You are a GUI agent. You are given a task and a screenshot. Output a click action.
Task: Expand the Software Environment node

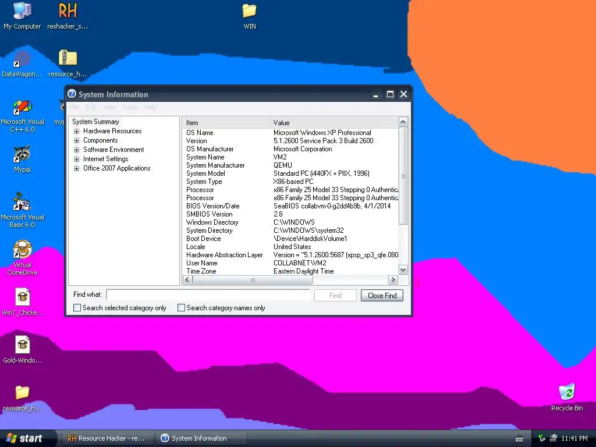76,150
